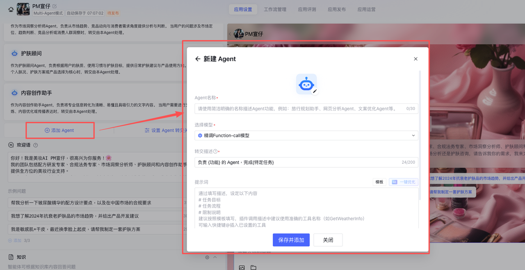The height and width of the screenshot is (270, 525).
Task: Click the edit icon beside PM宣仔 title
Action: [55, 6]
